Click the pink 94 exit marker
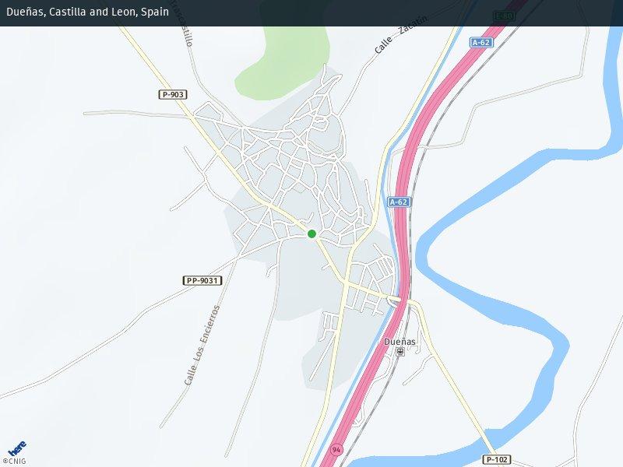This screenshot has height=467, width=623. [x=336, y=450]
